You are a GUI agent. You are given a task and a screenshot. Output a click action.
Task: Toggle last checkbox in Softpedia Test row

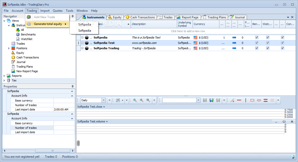[282, 43]
